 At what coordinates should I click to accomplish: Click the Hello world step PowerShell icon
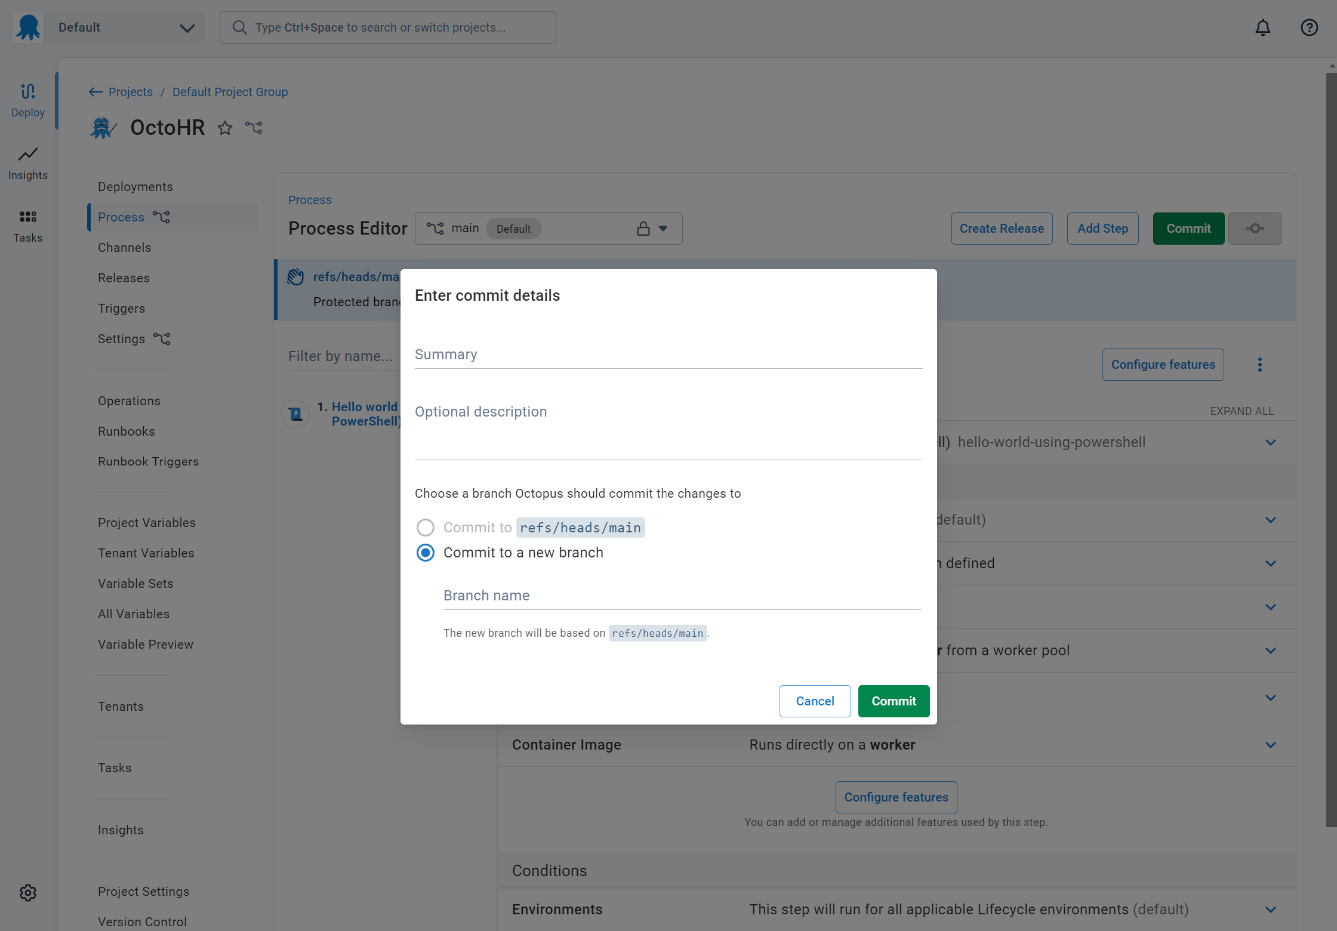click(295, 414)
